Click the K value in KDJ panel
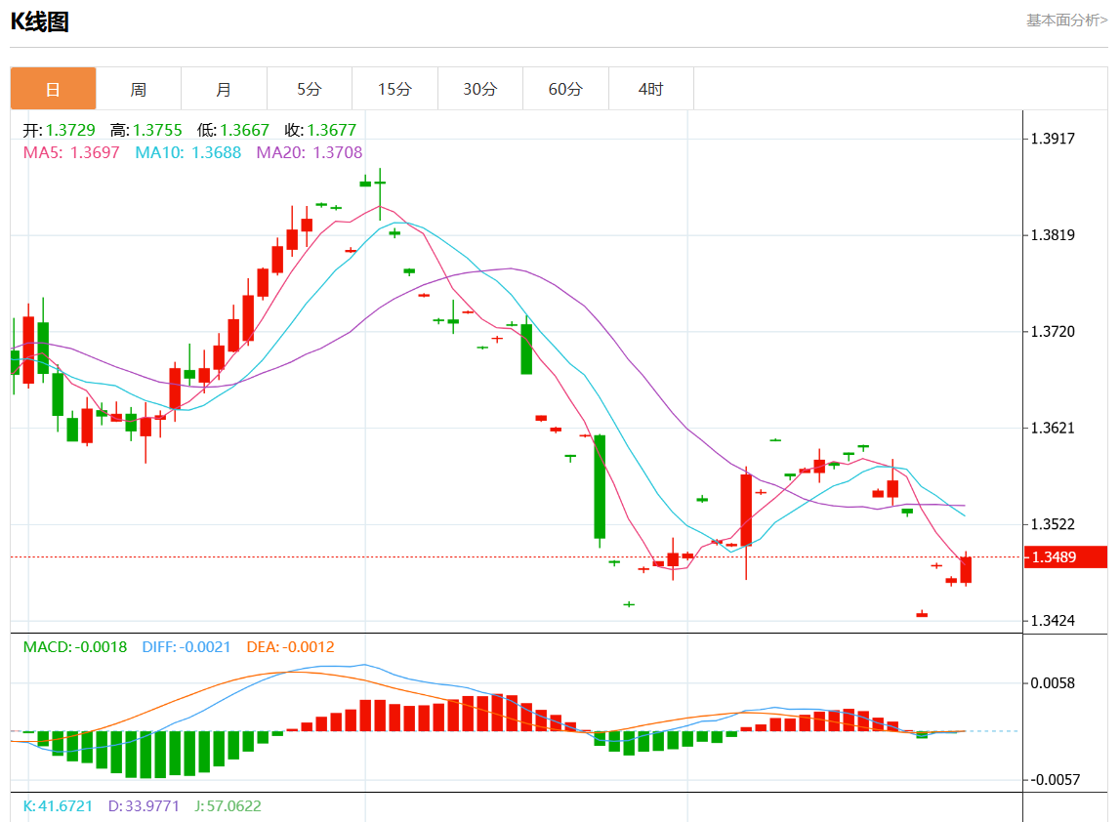Screen dimensions: 1120x822 click(59, 806)
